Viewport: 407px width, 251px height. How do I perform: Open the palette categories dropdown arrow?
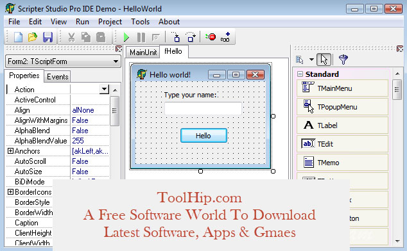[x=311, y=60]
